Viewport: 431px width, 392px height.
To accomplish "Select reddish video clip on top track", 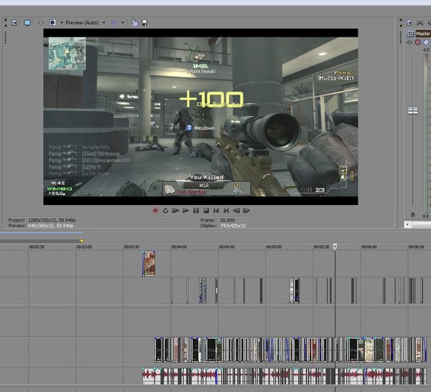I will coord(149,264).
